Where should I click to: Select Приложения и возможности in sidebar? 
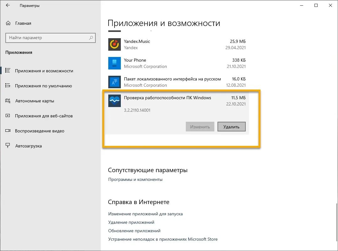point(43,71)
